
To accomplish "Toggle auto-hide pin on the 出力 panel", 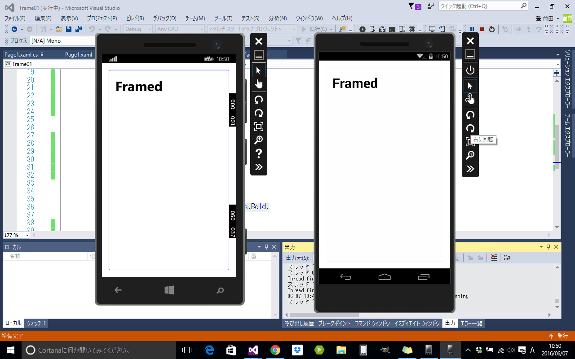I will [x=549, y=246].
